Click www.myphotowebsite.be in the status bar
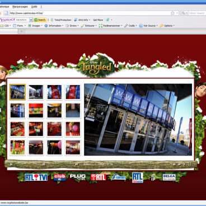Viewport: 206px width, 206px height. tap(15, 203)
